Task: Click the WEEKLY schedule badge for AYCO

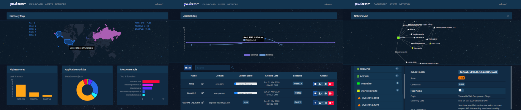Action: (x=298, y=84)
